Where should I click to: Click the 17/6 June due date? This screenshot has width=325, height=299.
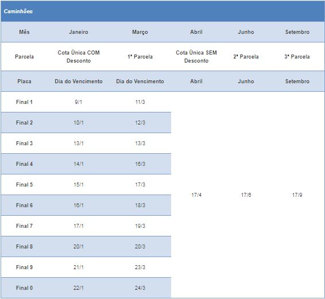click(x=246, y=195)
